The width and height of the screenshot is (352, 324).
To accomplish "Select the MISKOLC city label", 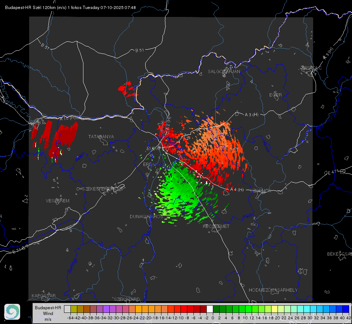I will coord(312,68).
